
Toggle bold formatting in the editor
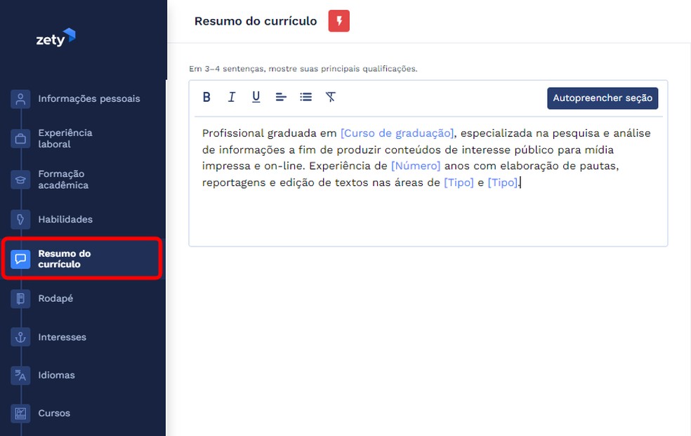point(206,97)
